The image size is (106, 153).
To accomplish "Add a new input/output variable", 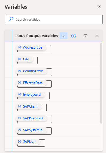I will click(x=74, y=36).
